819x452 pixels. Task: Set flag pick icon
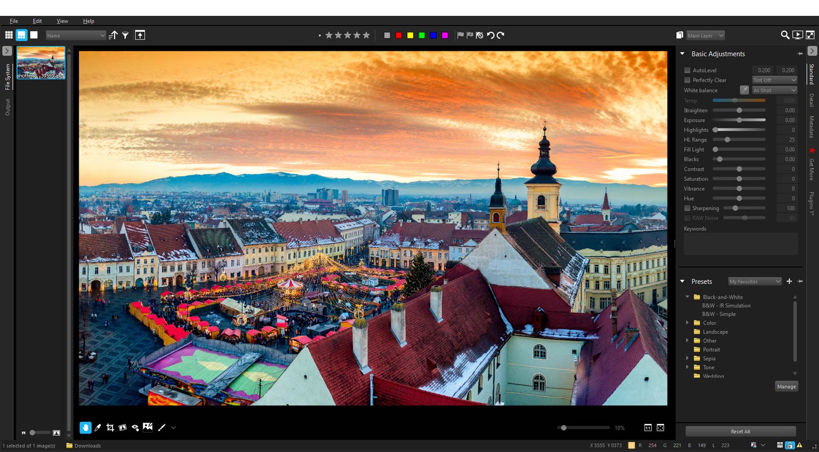460,35
